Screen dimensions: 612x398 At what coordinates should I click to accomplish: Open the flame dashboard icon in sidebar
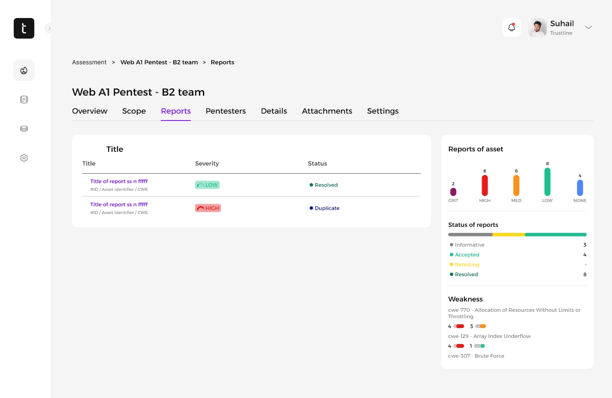(x=24, y=70)
